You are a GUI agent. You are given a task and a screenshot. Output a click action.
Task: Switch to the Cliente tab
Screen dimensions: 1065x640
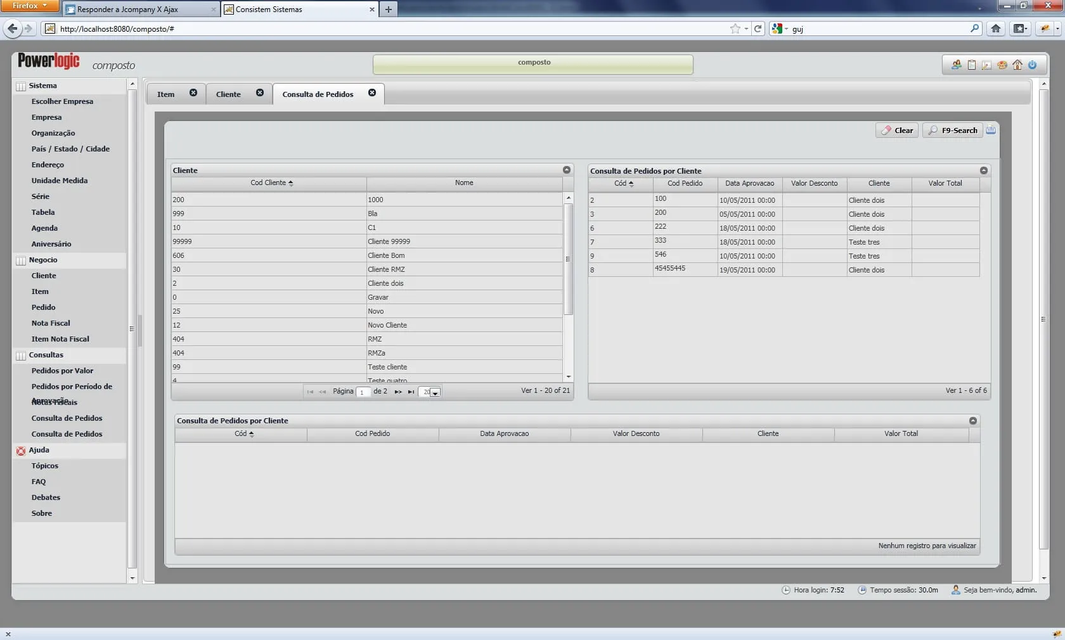pyautogui.click(x=228, y=94)
